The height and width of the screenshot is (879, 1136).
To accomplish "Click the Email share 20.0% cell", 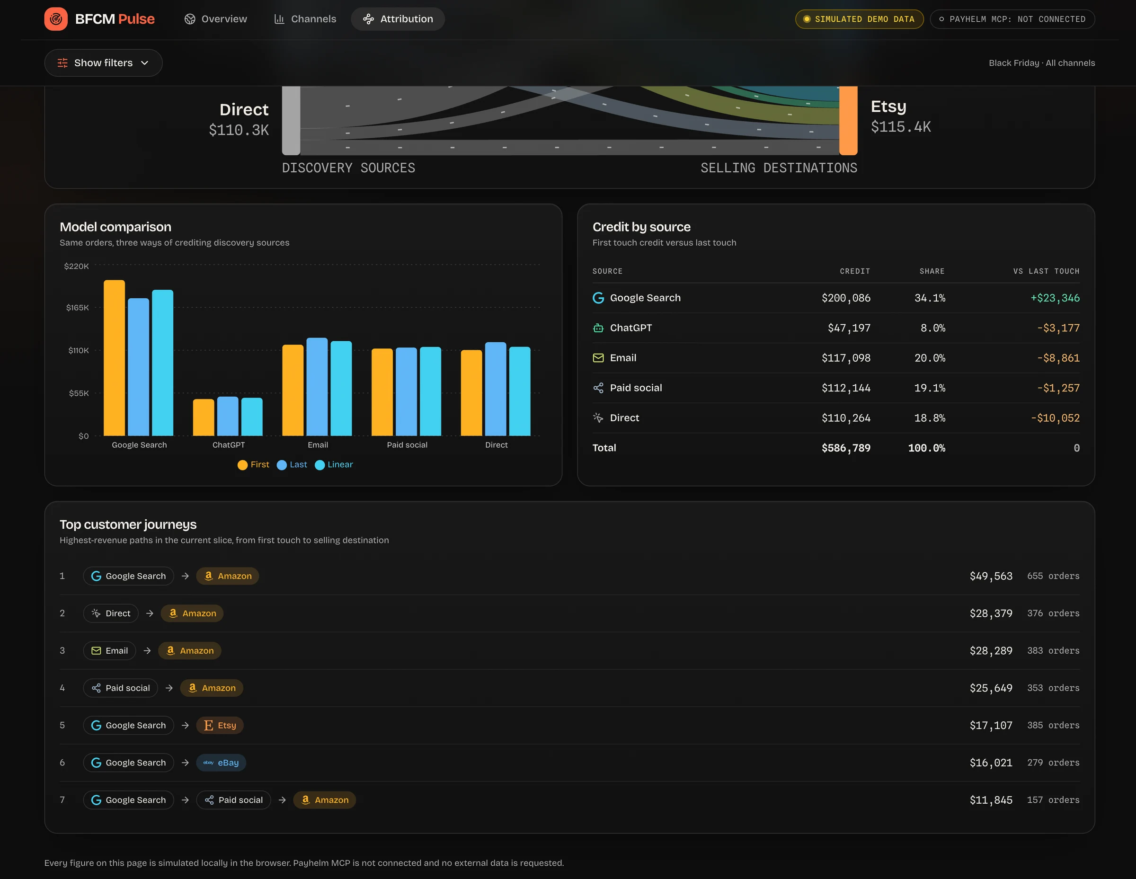I will (x=930, y=358).
